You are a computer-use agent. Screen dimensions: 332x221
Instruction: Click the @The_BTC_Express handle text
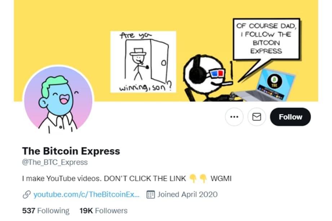coord(55,162)
